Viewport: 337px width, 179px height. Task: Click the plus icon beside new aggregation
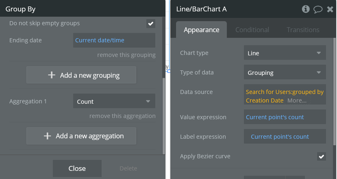[x=48, y=136]
